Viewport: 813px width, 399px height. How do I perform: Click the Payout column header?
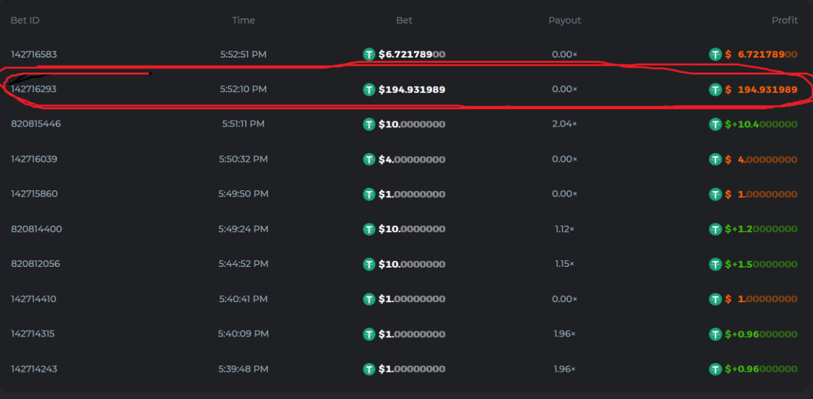point(564,20)
